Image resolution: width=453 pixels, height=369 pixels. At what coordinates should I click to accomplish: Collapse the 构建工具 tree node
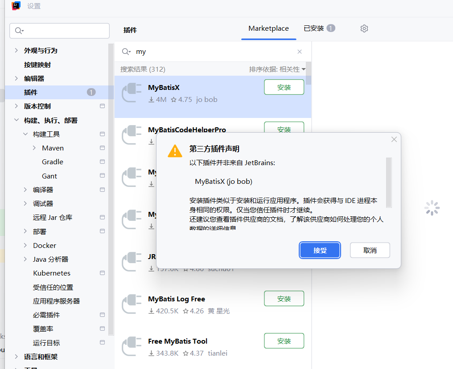coord(25,134)
